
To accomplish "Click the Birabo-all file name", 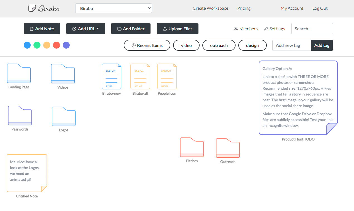I will tap(140, 94).
